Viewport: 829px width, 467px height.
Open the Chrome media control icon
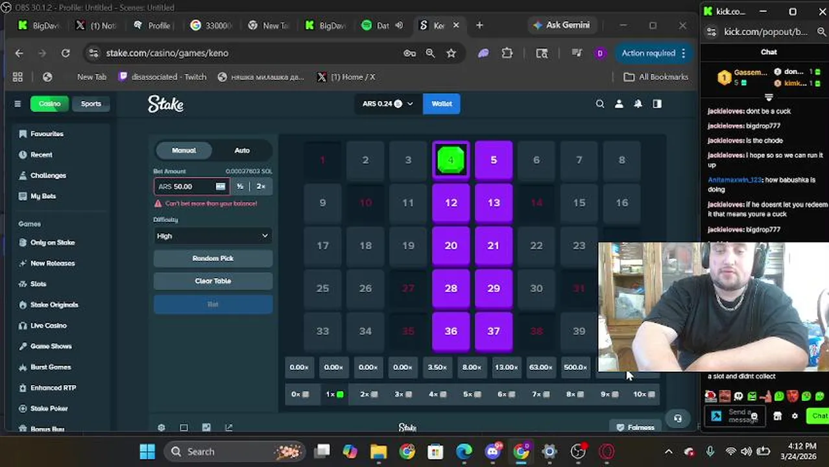point(576,53)
